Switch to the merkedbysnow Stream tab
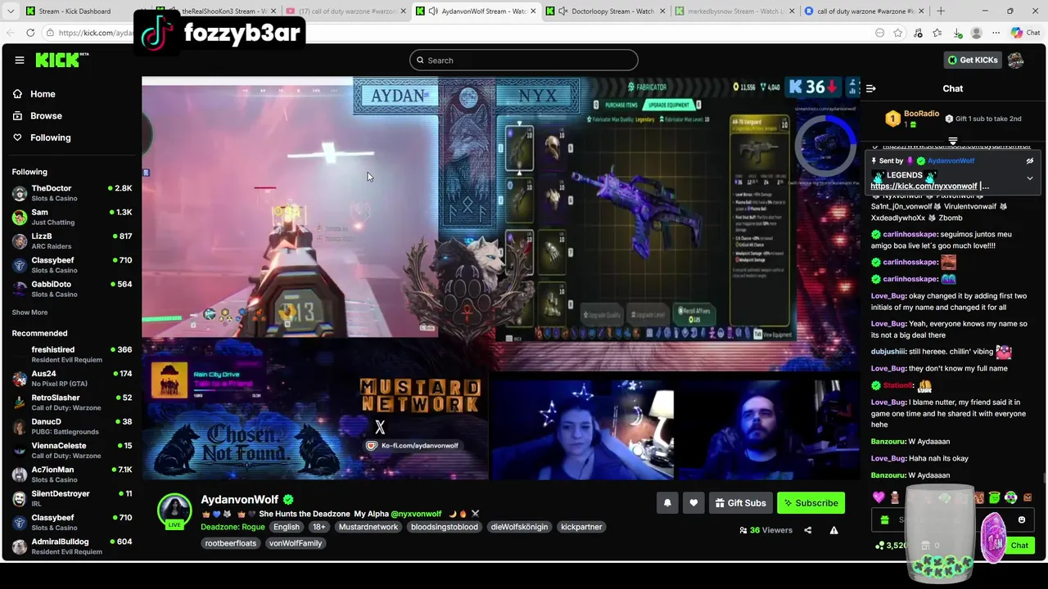 (x=734, y=11)
